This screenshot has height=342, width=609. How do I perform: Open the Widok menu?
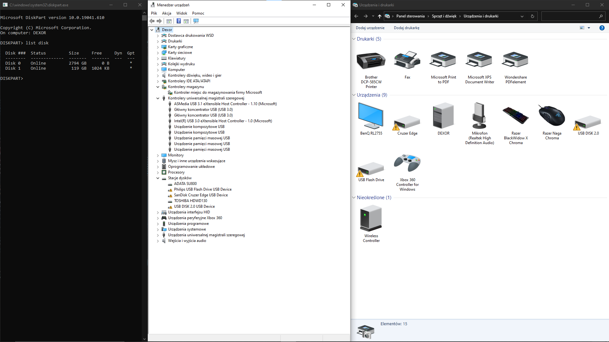[182, 13]
